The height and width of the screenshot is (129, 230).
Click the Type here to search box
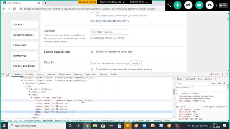37,126
